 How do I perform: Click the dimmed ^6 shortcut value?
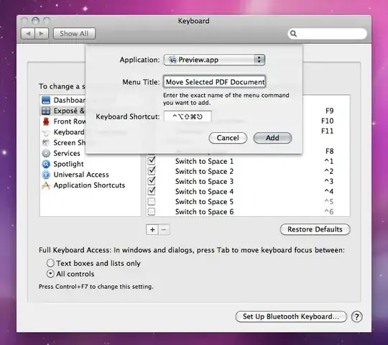[x=329, y=212]
